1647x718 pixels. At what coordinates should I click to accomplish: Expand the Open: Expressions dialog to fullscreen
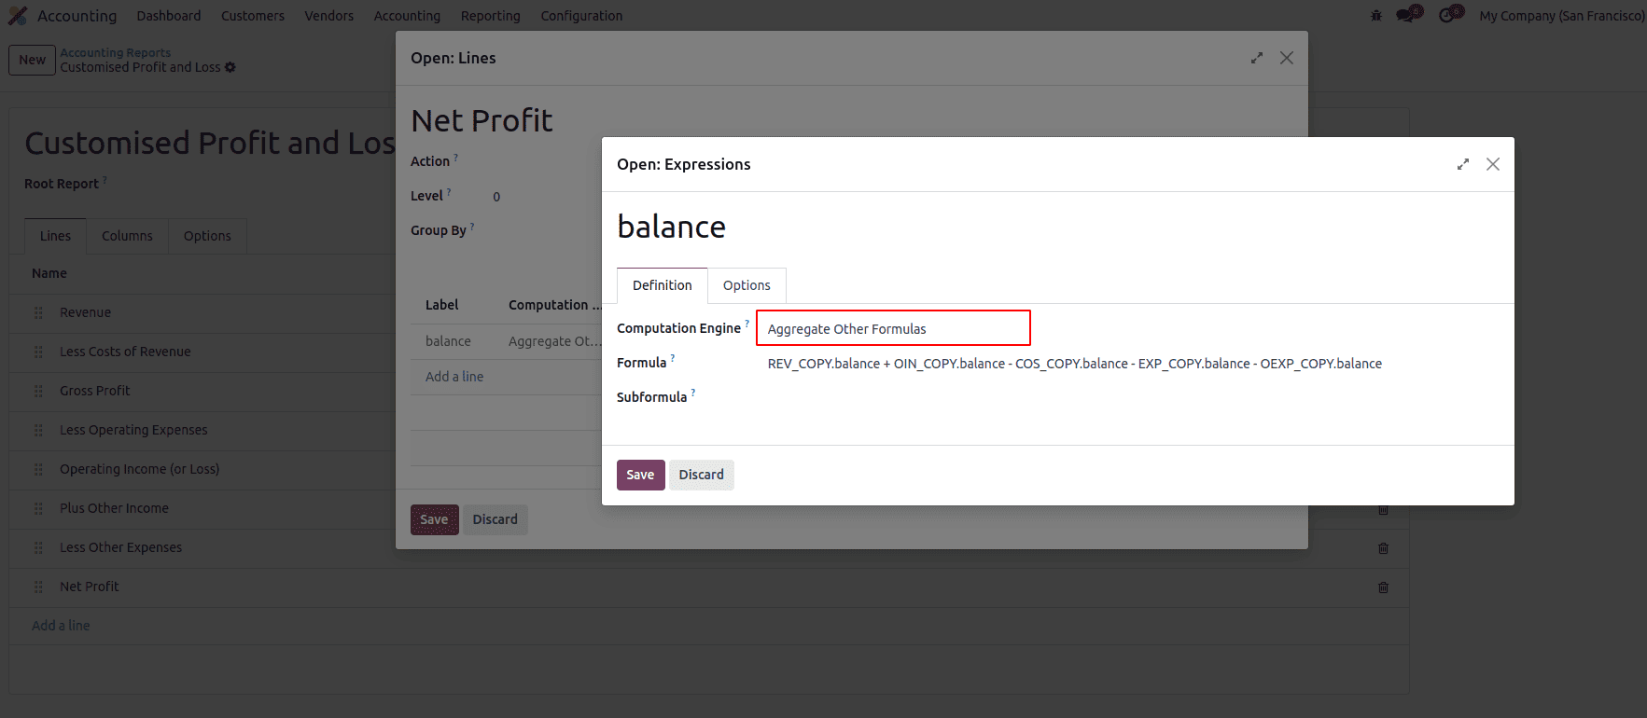1463,164
